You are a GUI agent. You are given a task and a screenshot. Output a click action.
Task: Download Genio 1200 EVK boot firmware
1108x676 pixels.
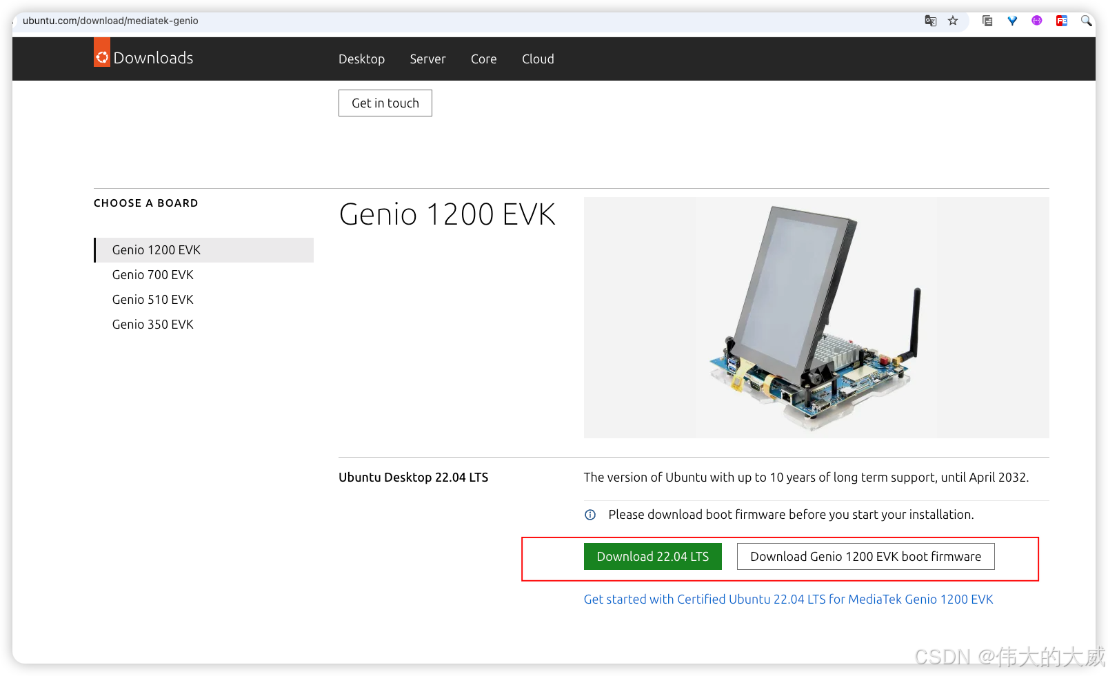(x=865, y=557)
